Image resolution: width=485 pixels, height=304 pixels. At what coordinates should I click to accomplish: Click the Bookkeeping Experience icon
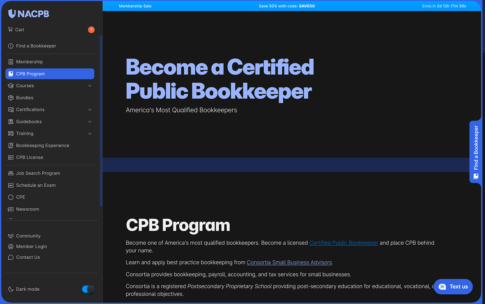[11, 146]
